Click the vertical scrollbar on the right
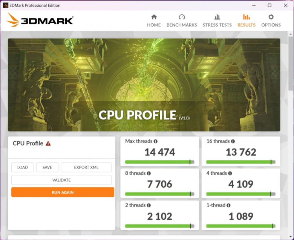294x240 pixels. coord(291,64)
